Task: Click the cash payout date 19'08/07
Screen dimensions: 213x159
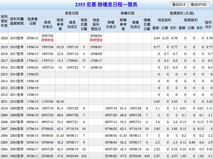Action: click(96, 47)
